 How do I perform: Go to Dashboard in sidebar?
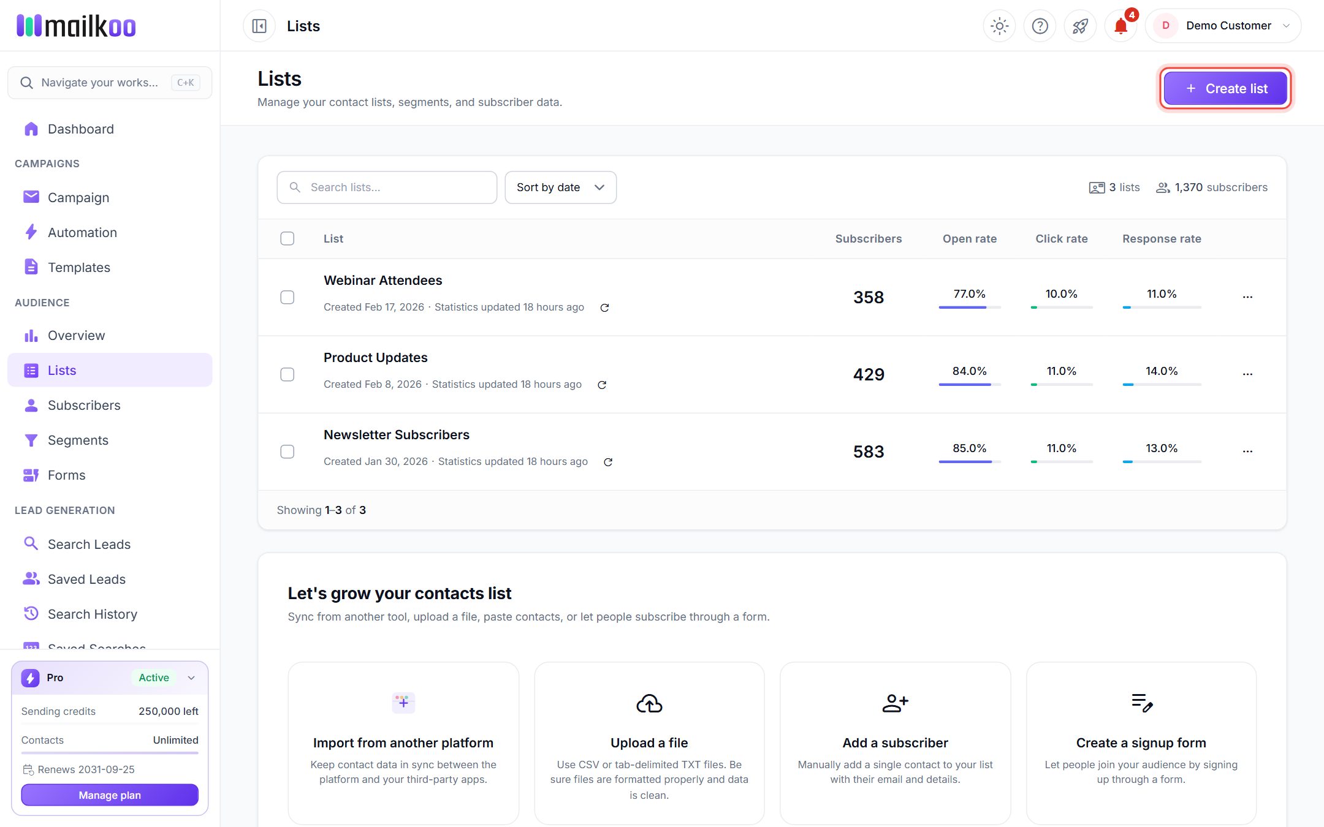110,129
